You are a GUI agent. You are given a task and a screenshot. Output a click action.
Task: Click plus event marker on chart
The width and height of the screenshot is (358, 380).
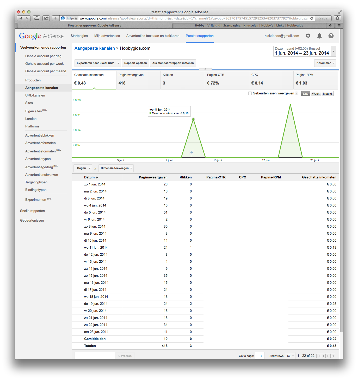pos(192,152)
